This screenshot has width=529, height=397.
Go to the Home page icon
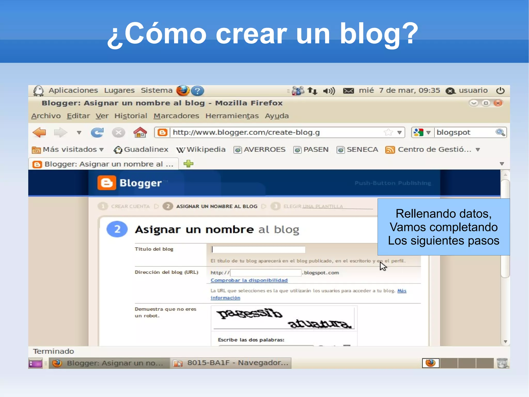coord(140,132)
